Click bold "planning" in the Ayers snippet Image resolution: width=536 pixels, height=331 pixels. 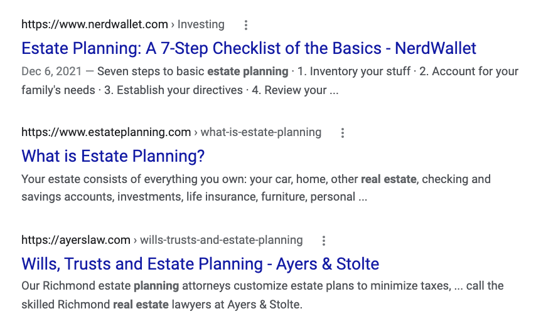156,286
